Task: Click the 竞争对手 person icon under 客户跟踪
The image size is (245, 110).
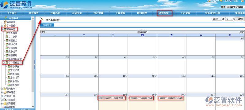Action: (7, 52)
